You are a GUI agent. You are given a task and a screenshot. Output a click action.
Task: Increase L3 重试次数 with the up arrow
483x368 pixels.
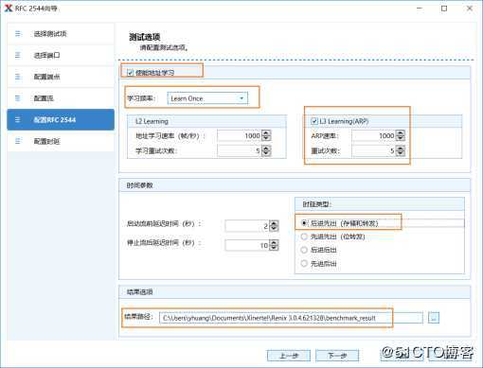[x=401, y=148]
